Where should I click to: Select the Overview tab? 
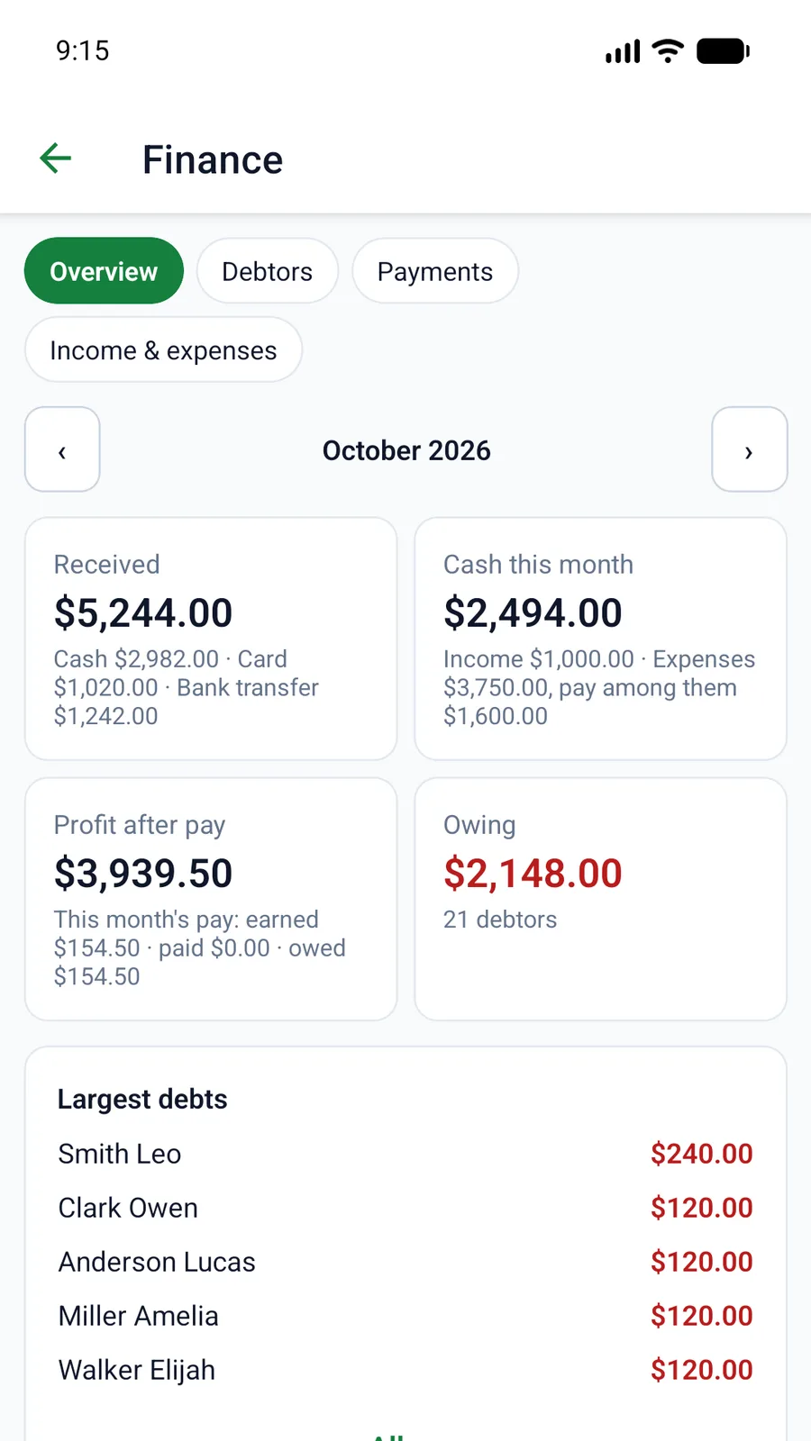104,271
